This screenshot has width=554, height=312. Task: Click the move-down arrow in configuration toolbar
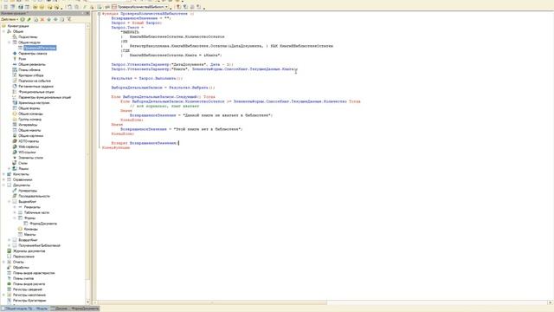(x=55, y=19)
